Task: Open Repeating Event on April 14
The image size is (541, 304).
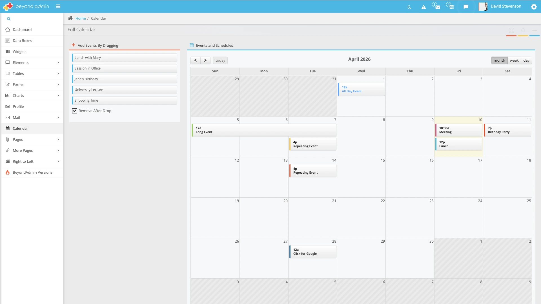Action: 313,171
